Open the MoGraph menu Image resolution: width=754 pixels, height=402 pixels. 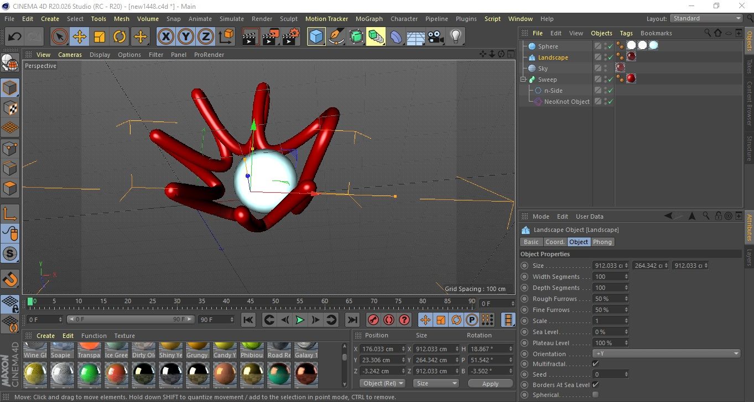[x=369, y=19]
